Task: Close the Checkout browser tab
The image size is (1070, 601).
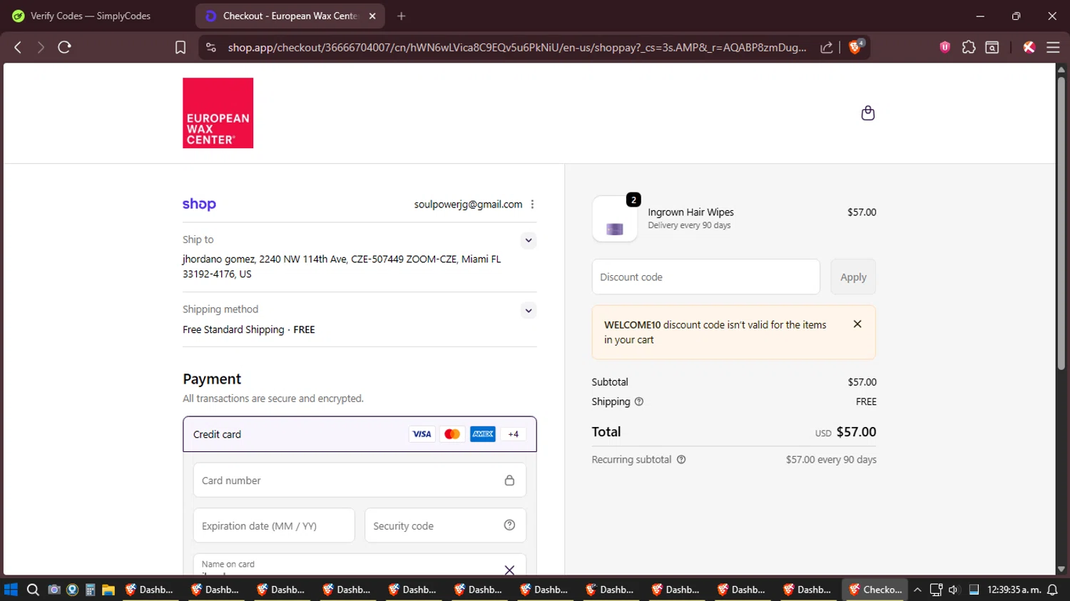Action: click(372, 16)
